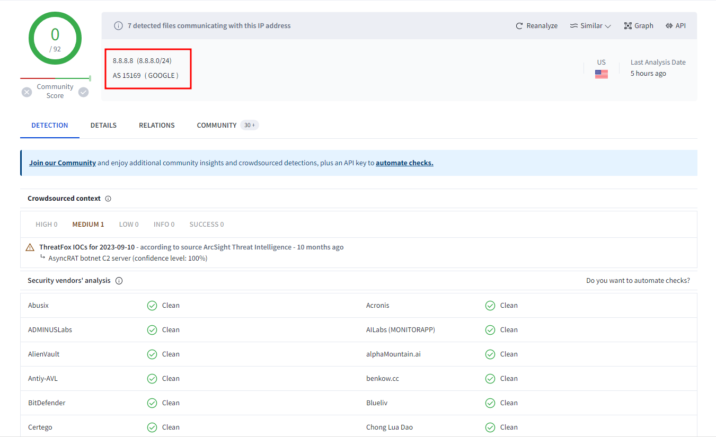
Task: Click the Similar approximately-equal icon
Action: 574,25
